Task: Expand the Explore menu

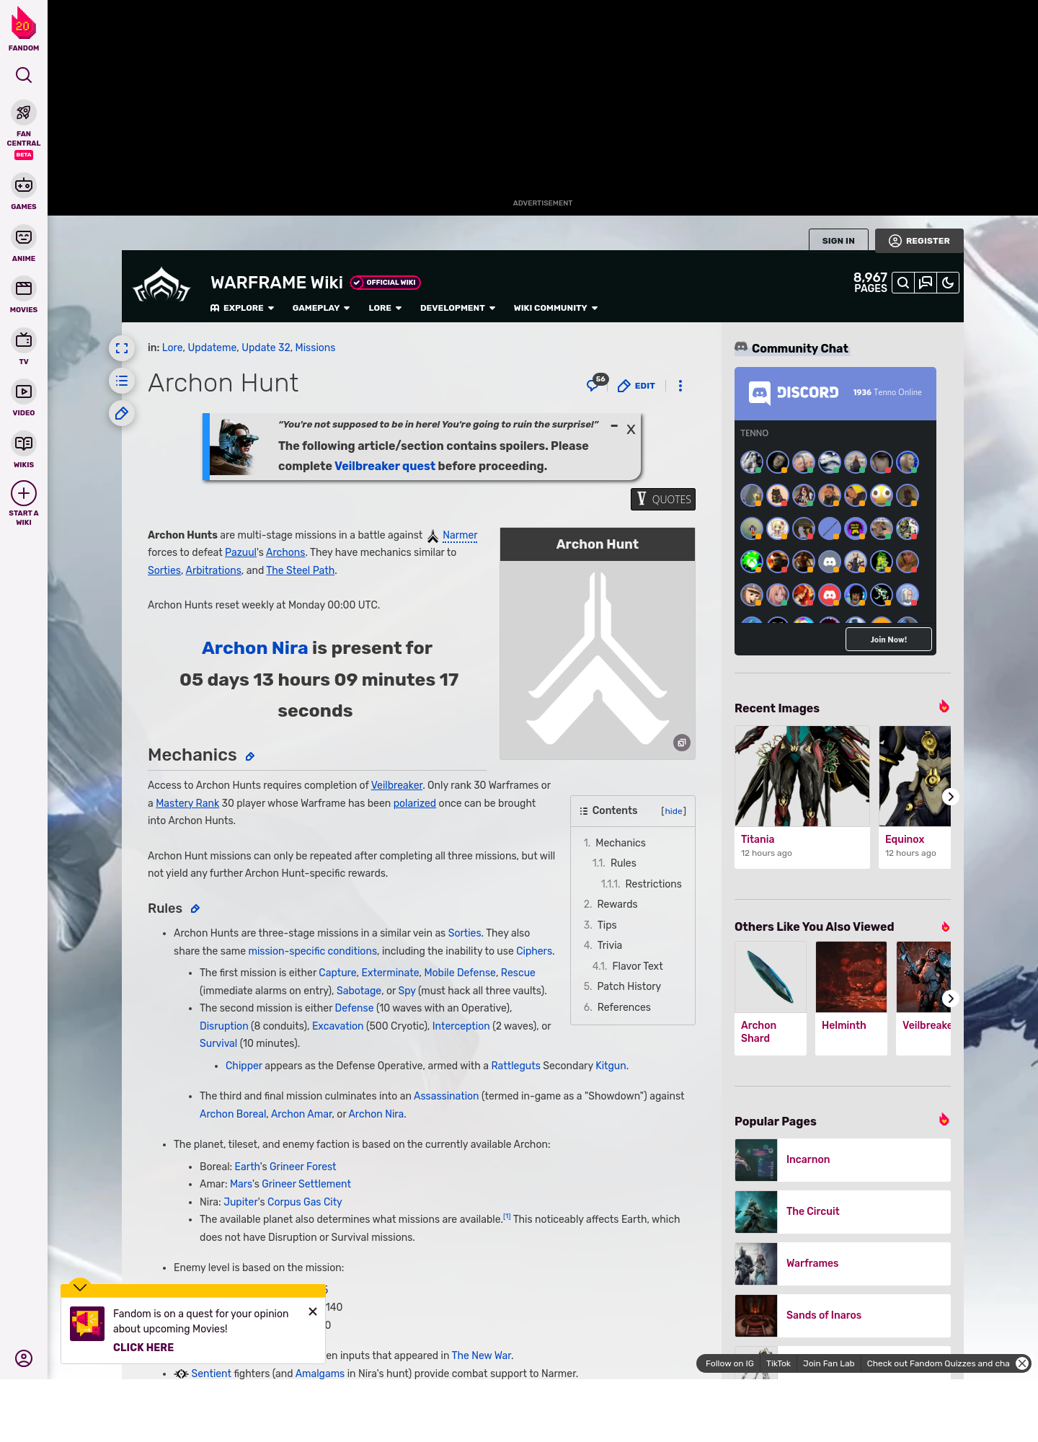Action: coord(242,308)
